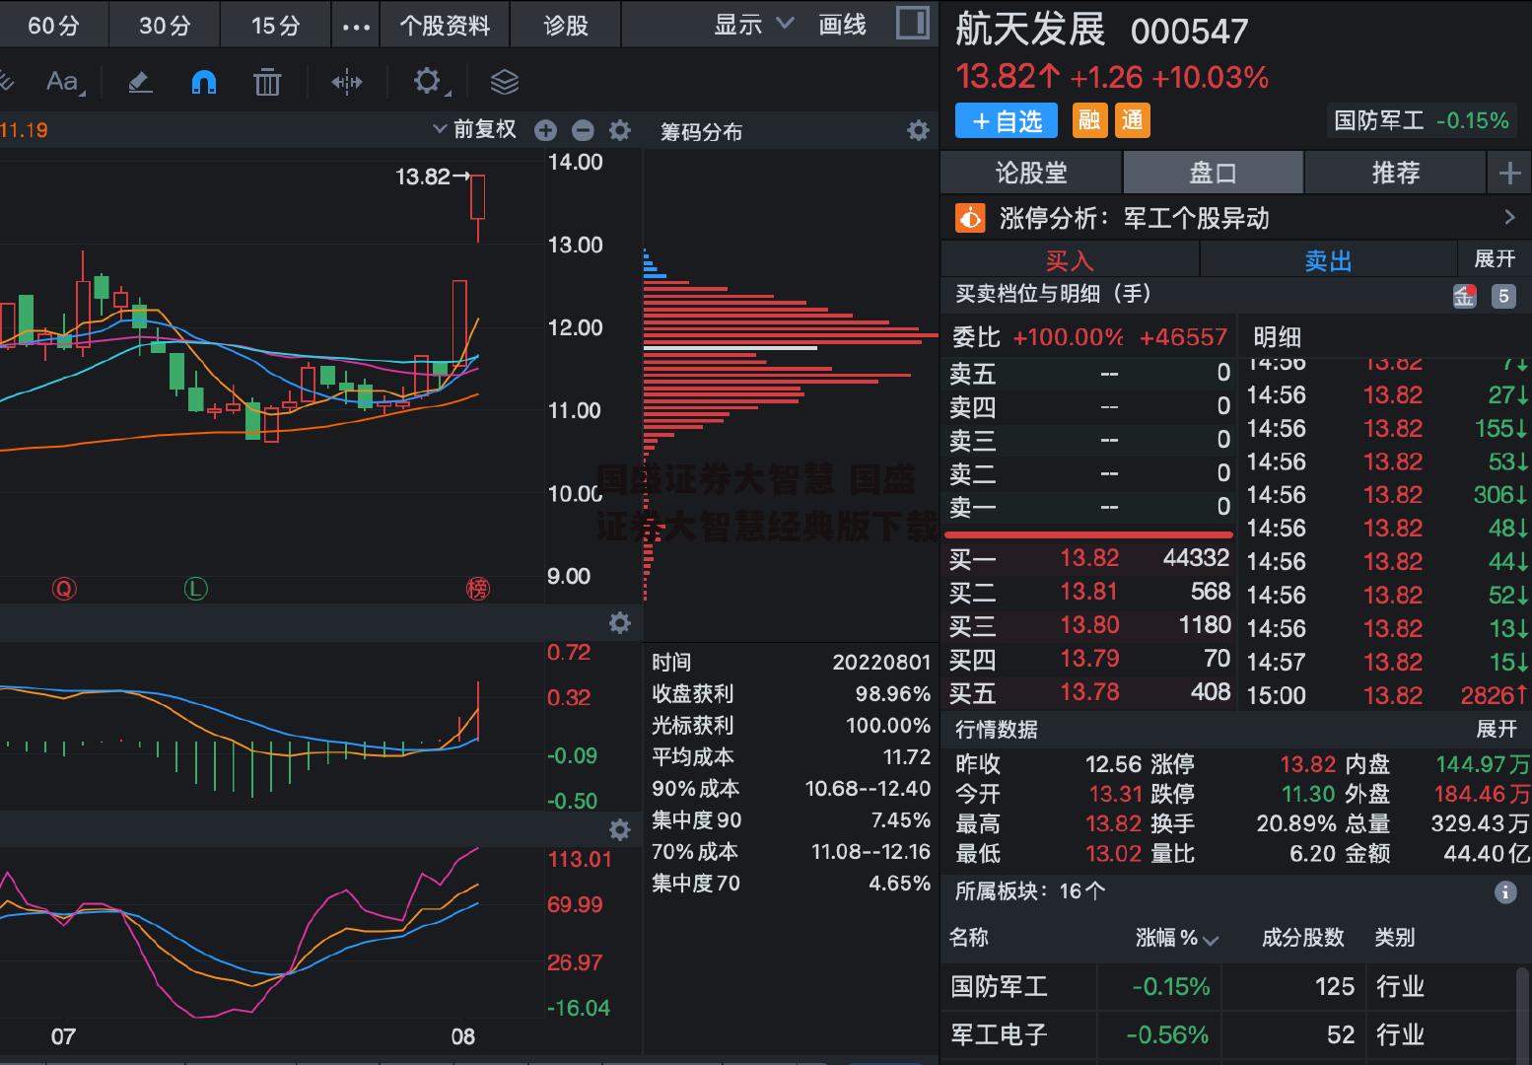Viewport: 1532px width, 1065px height.
Task: Open 筹码分布 panel settings gear
Action: 918,130
